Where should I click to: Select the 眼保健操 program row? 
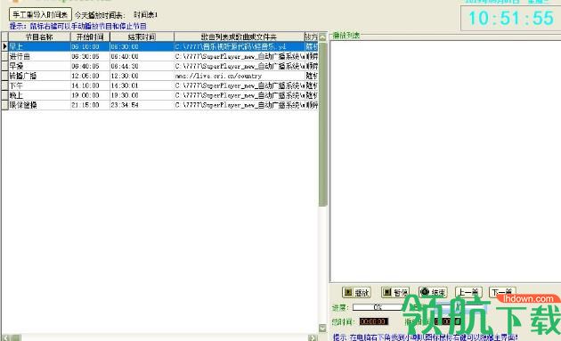160,105
